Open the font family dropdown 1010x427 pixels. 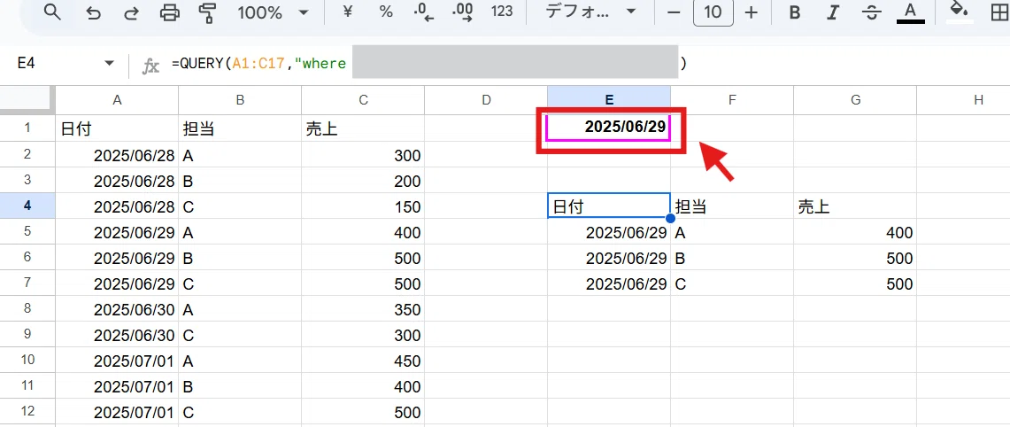click(590, 12)
